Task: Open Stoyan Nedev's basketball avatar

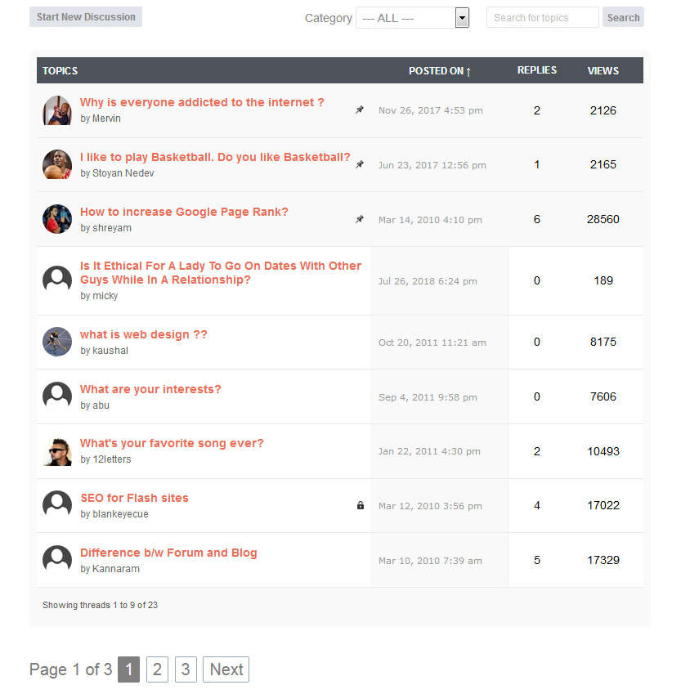Action: [x=57, y=164]
